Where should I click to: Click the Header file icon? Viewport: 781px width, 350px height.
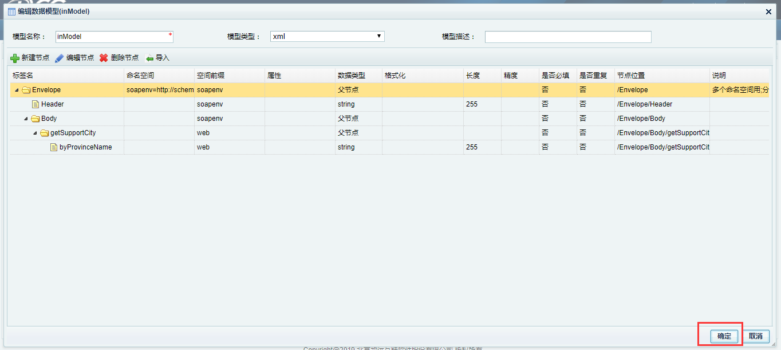click(35, 104)
